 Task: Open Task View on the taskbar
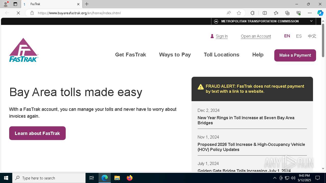[x=92, y=178]
